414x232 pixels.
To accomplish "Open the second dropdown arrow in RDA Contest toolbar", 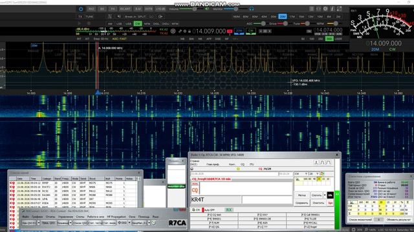I will 71,223.
